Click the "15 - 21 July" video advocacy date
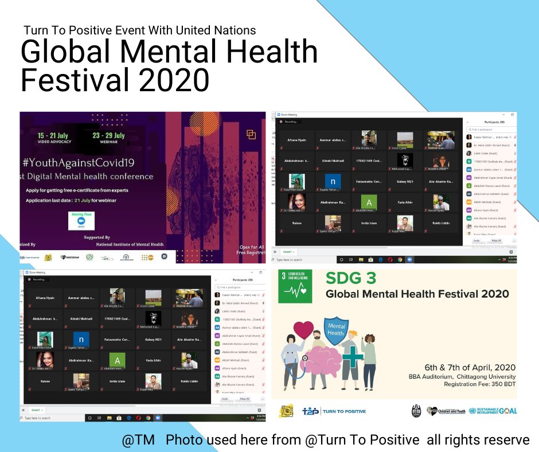 [53, 135]
